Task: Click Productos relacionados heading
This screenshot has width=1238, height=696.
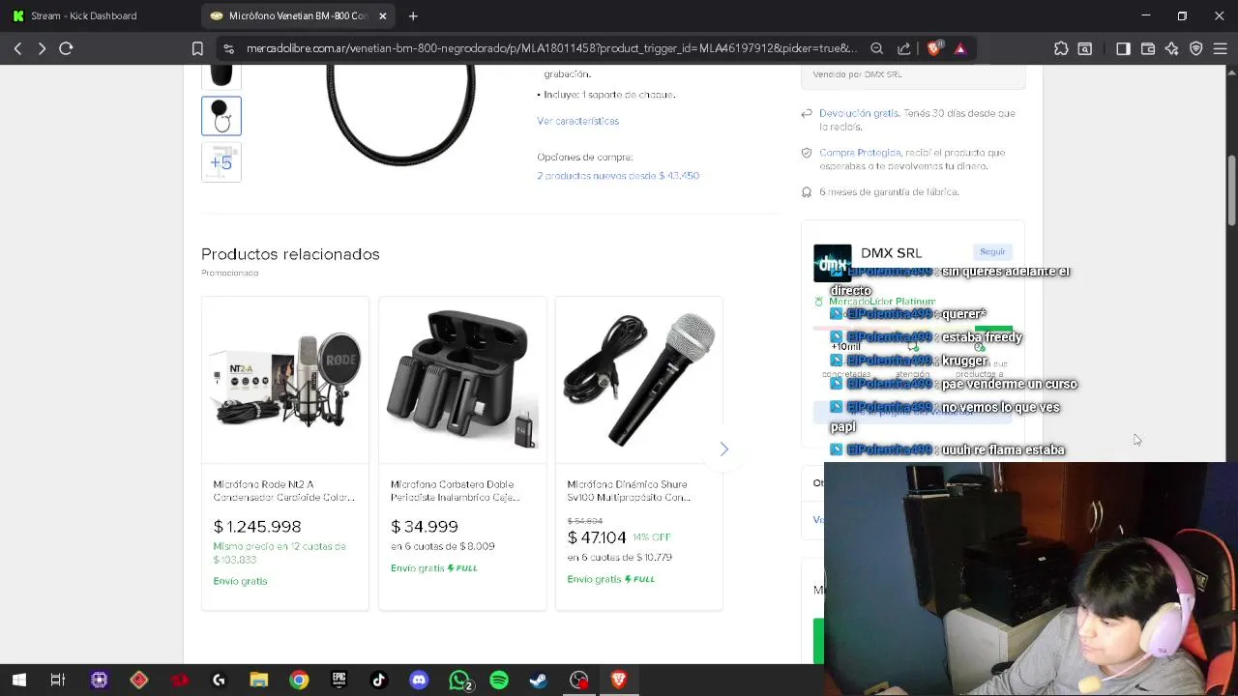Action: coord(290,254)
